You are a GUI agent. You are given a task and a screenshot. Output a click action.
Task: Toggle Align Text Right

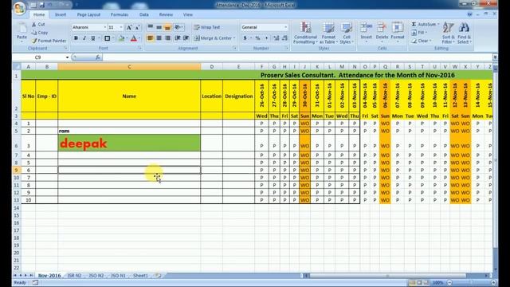tap(167, 38)
